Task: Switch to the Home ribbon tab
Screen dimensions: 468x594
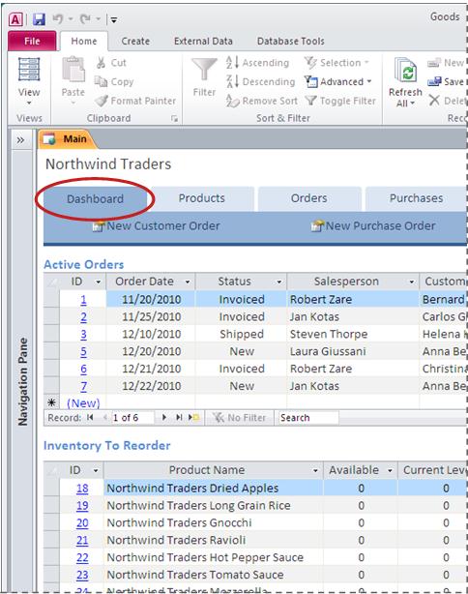Action: point(84,41)
